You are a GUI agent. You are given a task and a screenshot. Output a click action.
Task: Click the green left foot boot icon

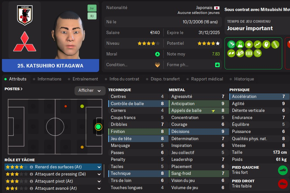[x=283, y=170]
